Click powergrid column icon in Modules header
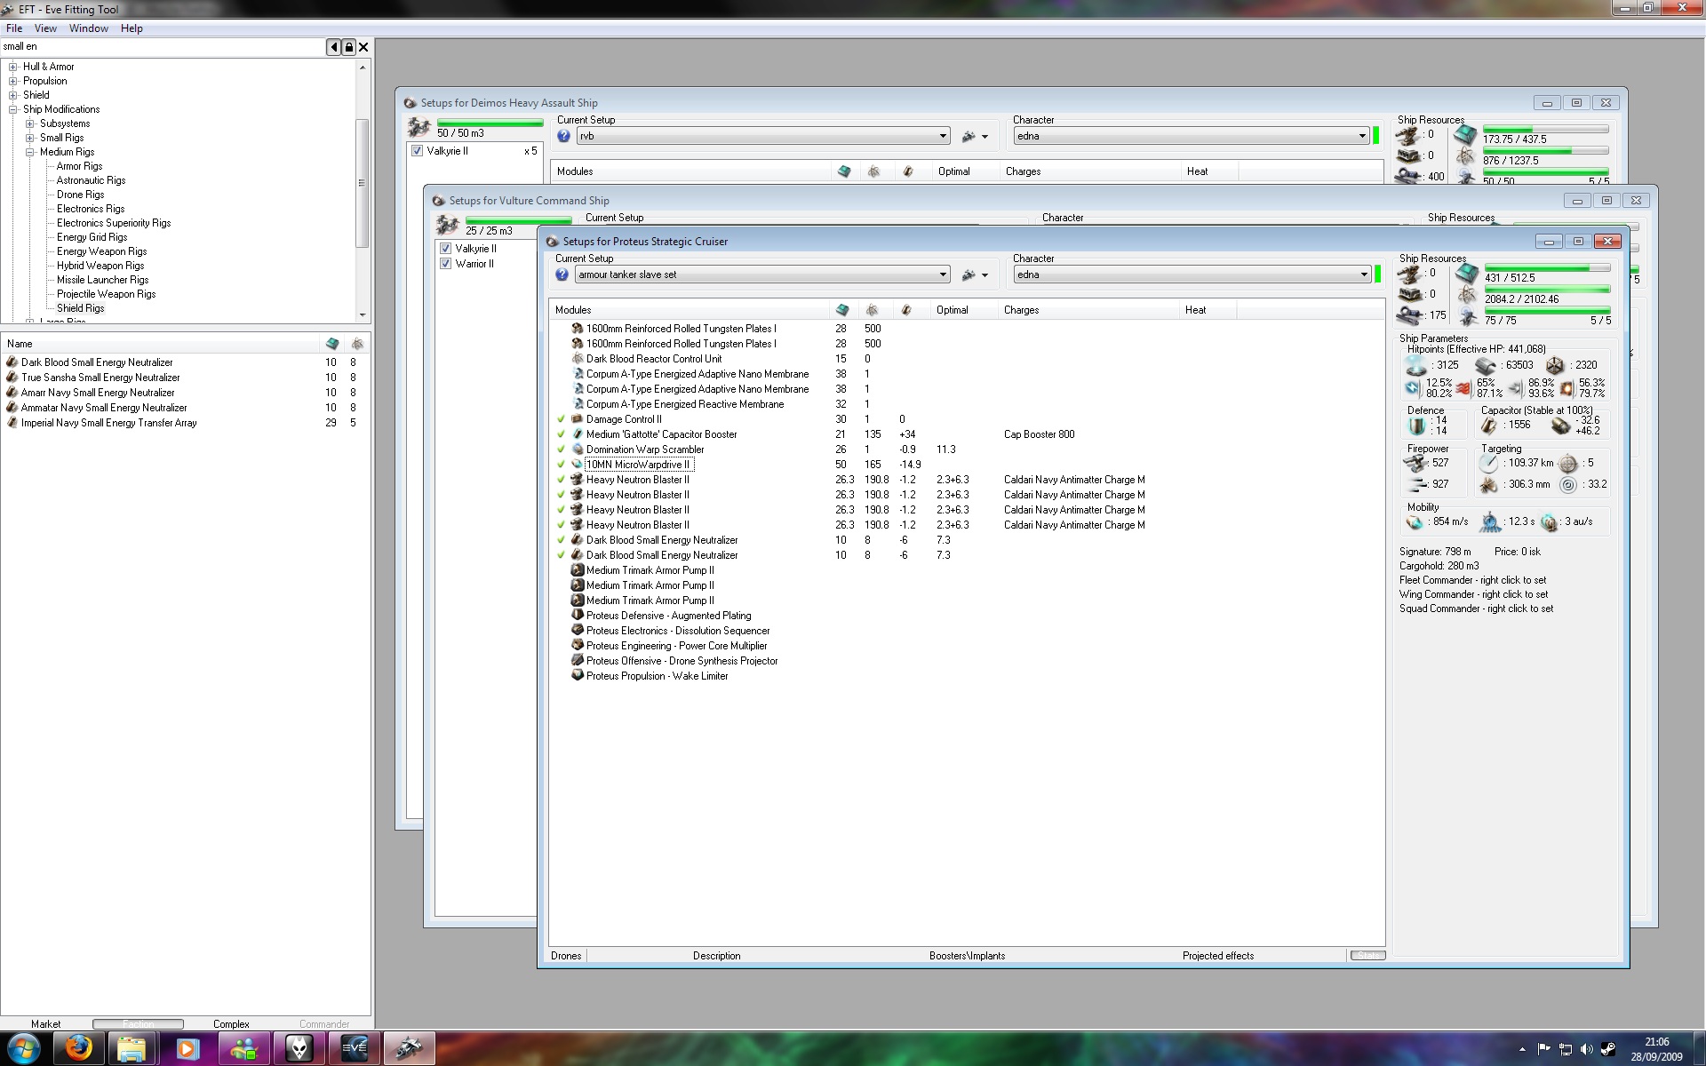The height and width of the screenshot is (1066, 1706). click(873, 310)
